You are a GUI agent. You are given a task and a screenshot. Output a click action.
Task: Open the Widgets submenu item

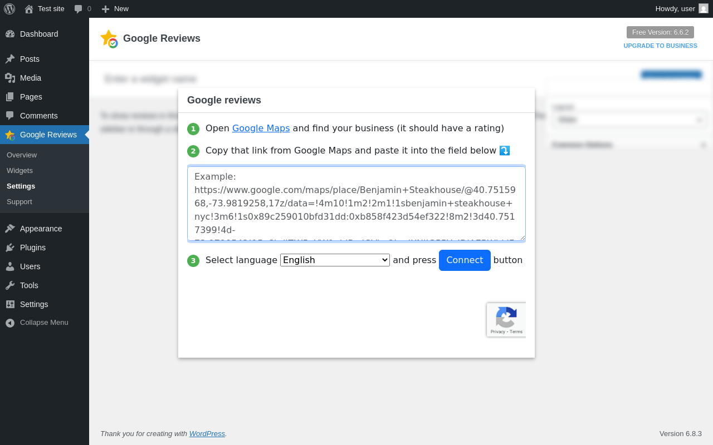pyautogui.click(x=19, y=171)
